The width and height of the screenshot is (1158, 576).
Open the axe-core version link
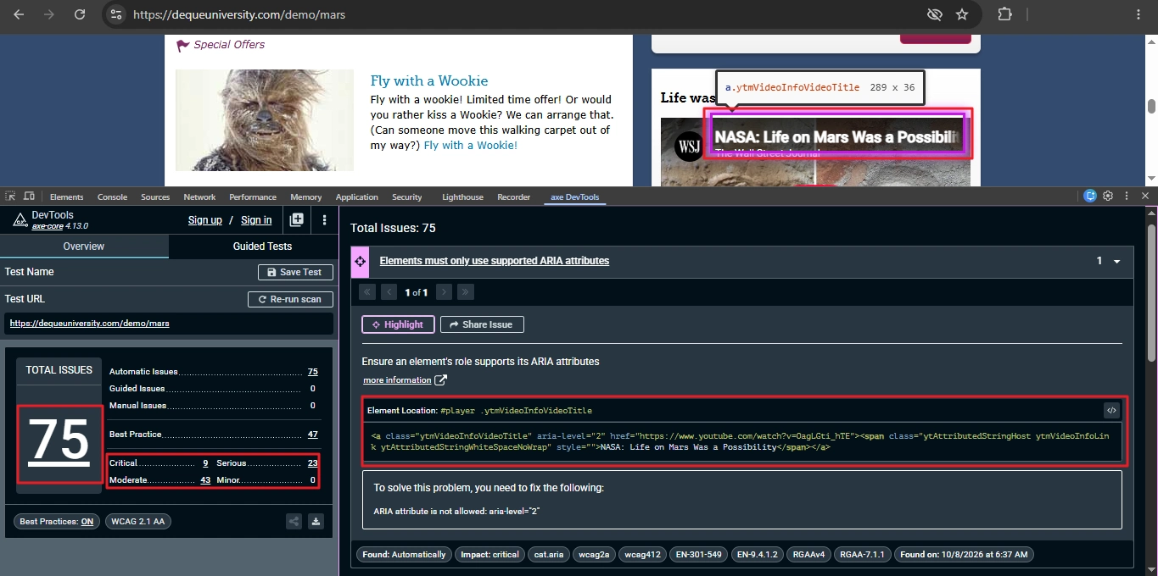tap(60, 226)
